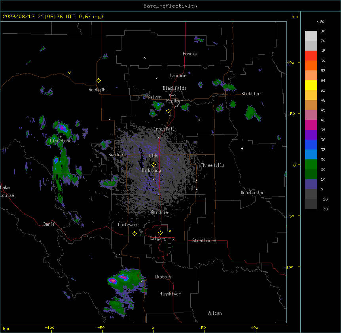Click the white plus marker north of Drumheller
This screenshot has height=333, width=341.
pos(242,148)
